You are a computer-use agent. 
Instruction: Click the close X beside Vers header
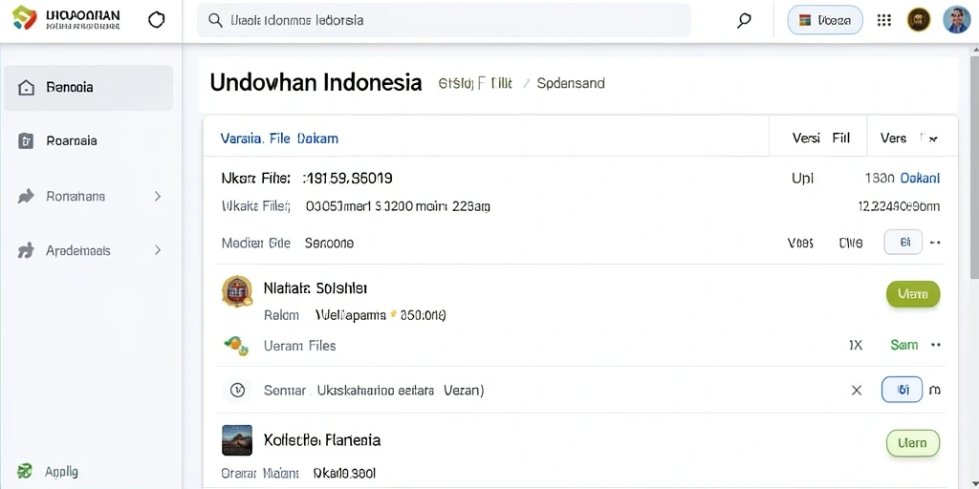932,139
